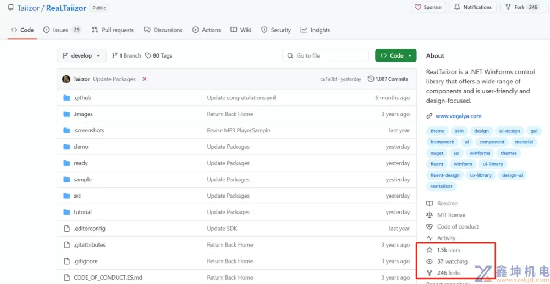Select the realtaiizor topic tag
The image size is (550, 284).
point(441,186)
